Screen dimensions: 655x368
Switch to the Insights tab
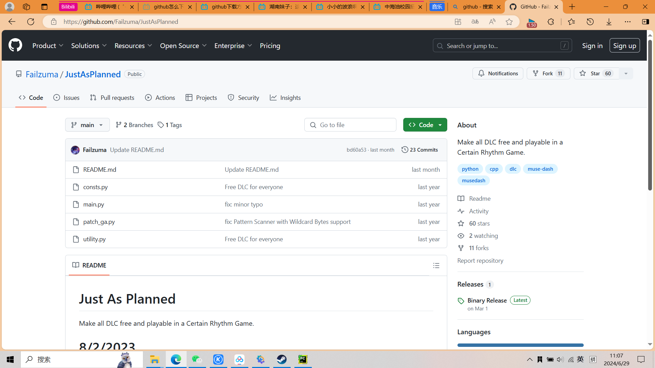click(x=285, y=98)
